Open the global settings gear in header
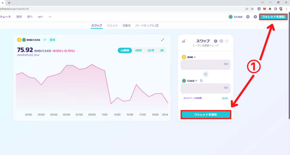 [x=255, y=17]
